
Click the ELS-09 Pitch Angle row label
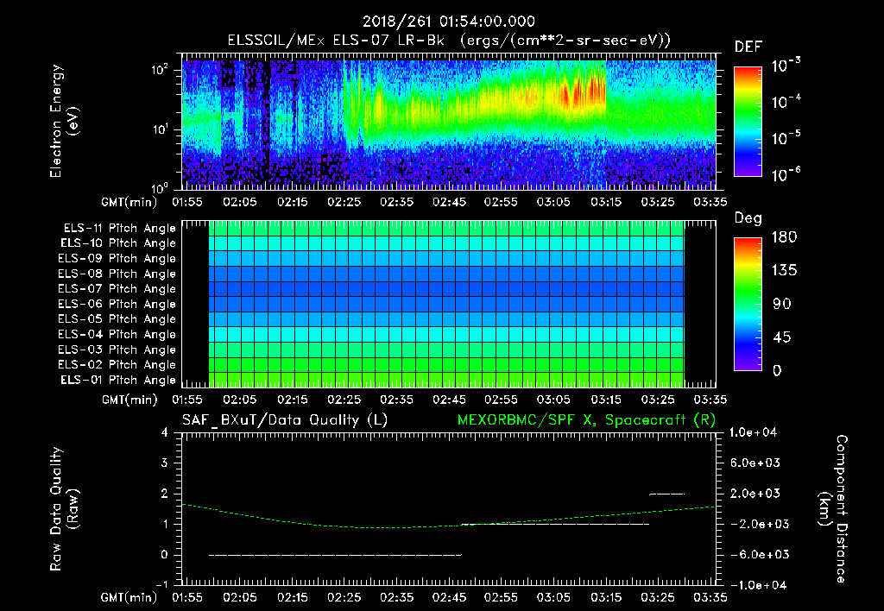[x=117, y=259]
